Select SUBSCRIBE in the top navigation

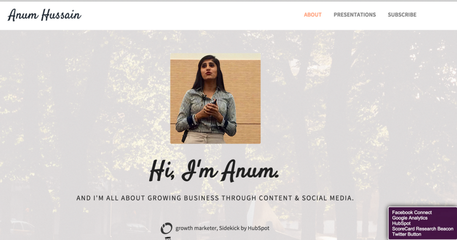[402, 15]
